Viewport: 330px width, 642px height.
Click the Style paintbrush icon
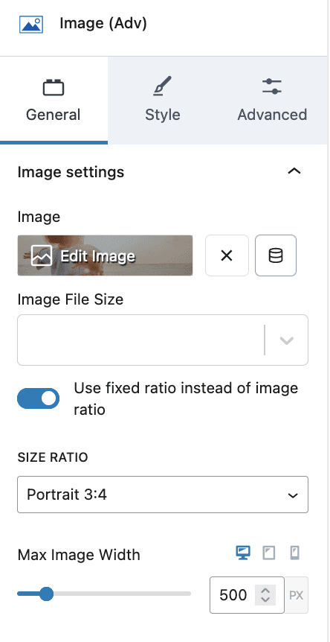click(x=163, y=86)
